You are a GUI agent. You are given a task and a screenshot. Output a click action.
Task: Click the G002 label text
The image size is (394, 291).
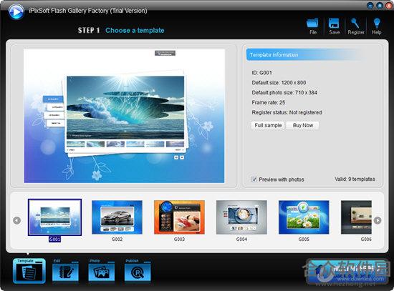[117, 240]
